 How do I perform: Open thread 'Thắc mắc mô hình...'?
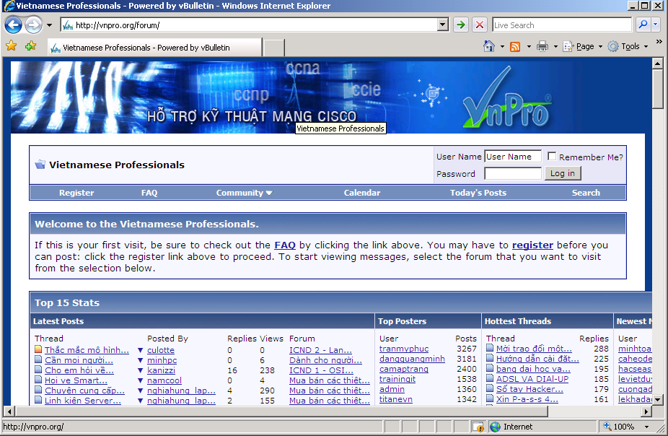(87, 350)
